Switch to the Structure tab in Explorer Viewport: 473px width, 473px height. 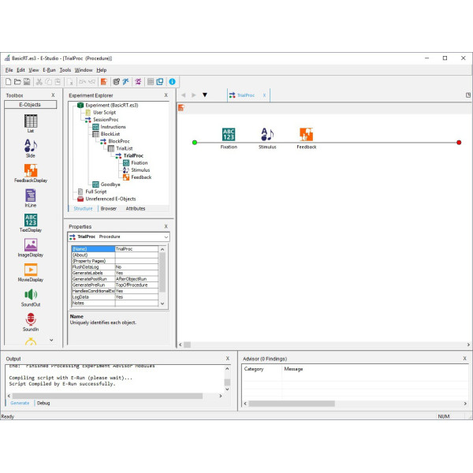pyautogui.click(x=83, y=208)
